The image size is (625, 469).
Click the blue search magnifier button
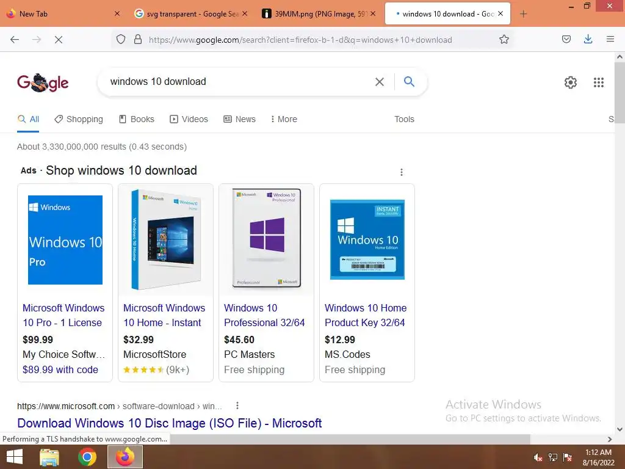(x=409, y=82)
